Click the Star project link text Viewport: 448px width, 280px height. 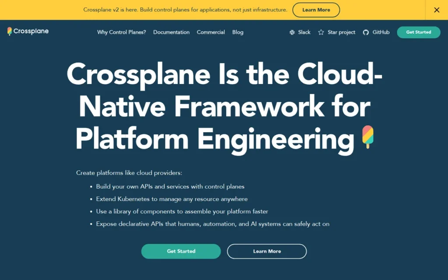coord(341,32)
